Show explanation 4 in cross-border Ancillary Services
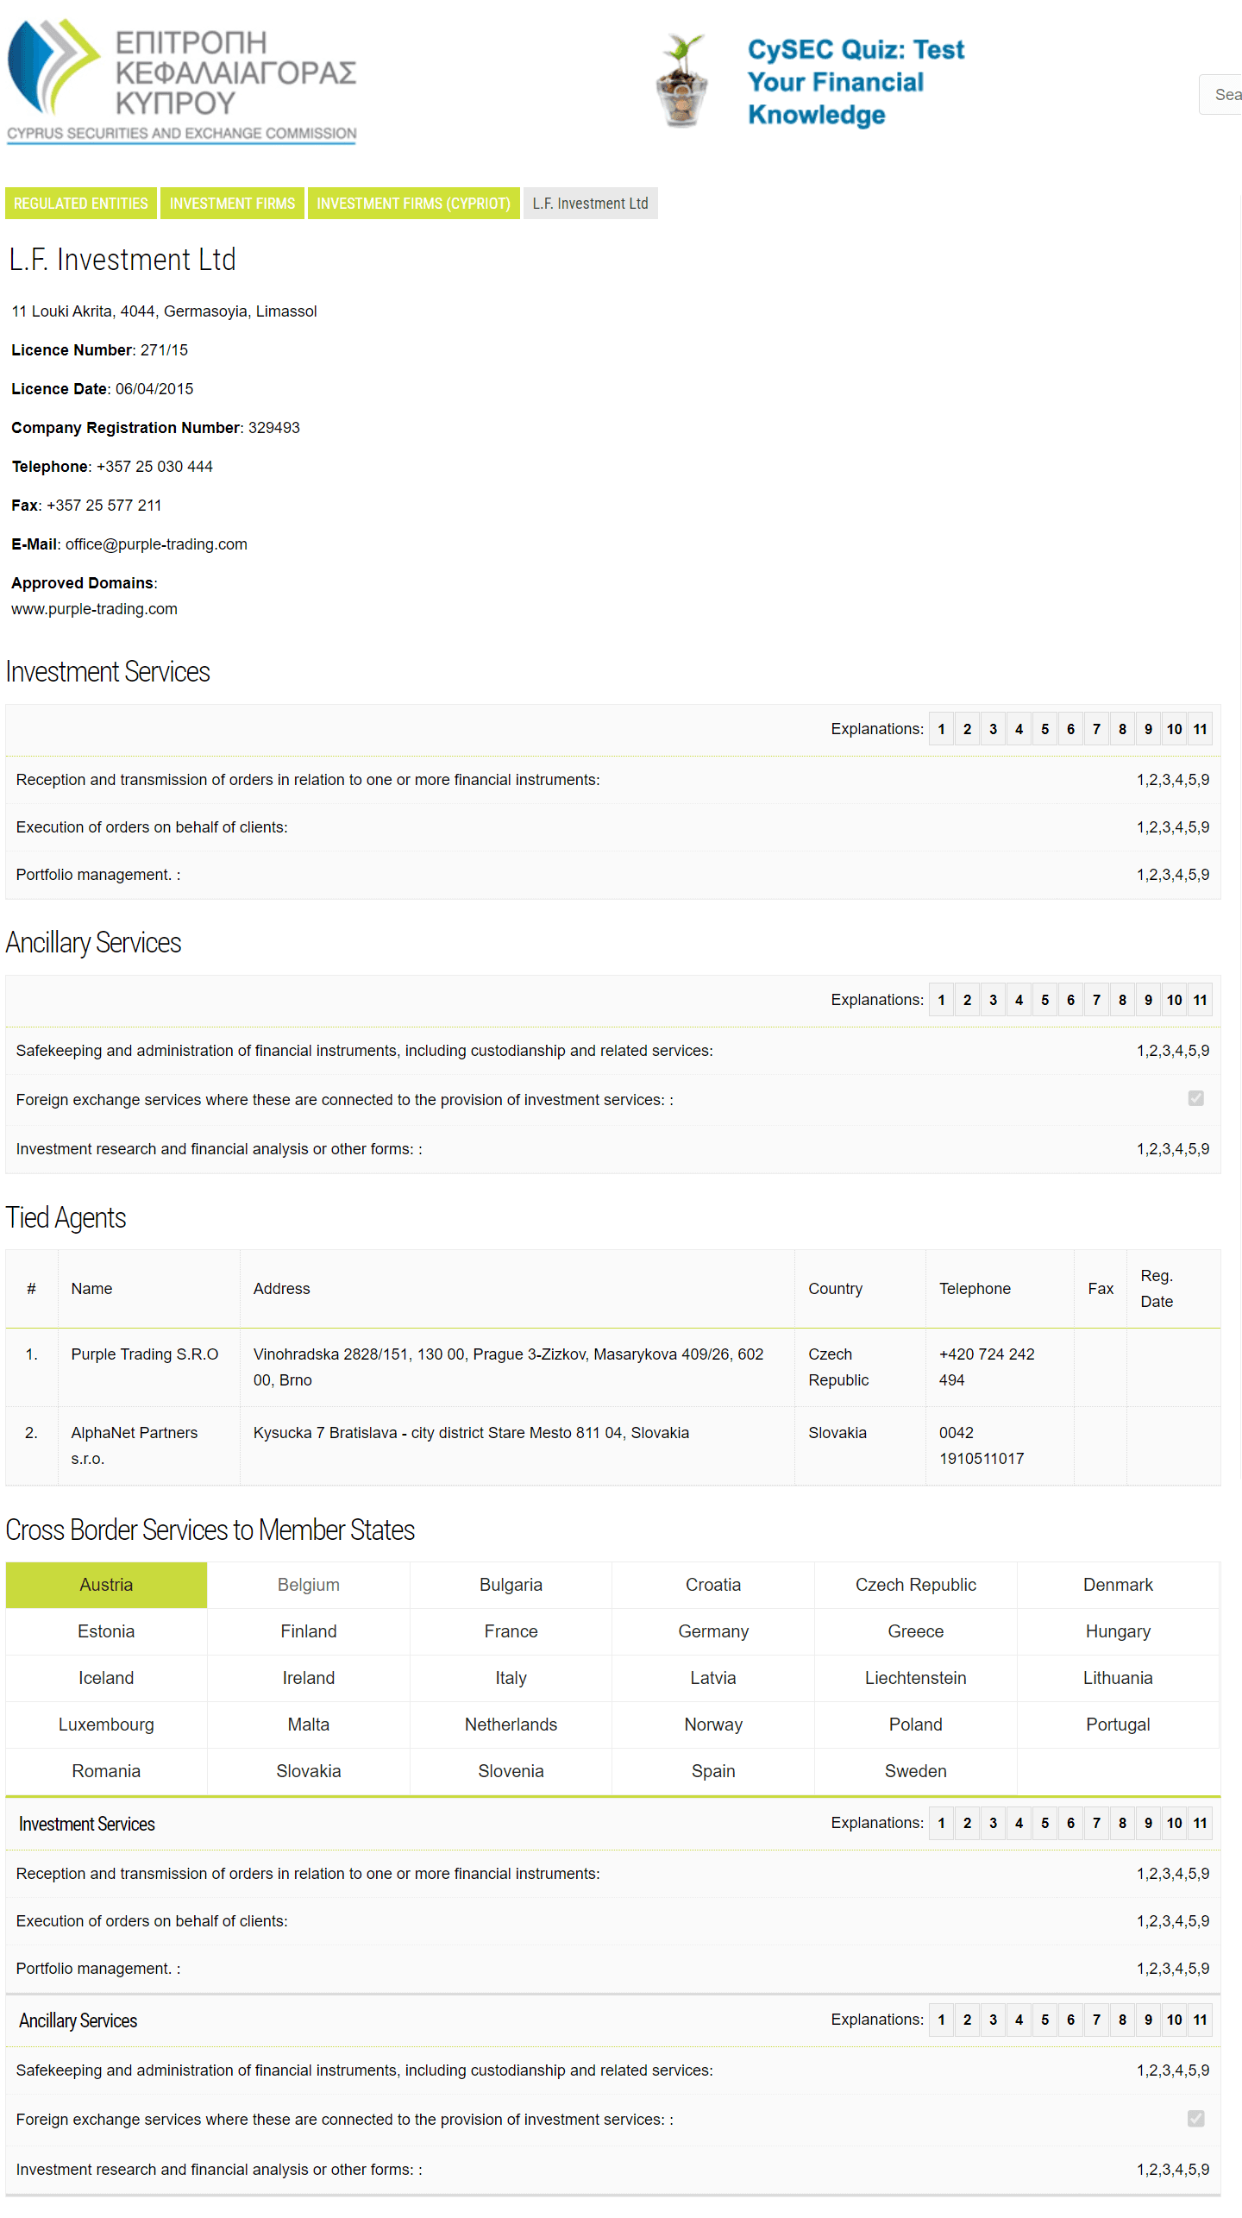This screenshot has height=2218, width=1242. (x=1019, y=2020)
